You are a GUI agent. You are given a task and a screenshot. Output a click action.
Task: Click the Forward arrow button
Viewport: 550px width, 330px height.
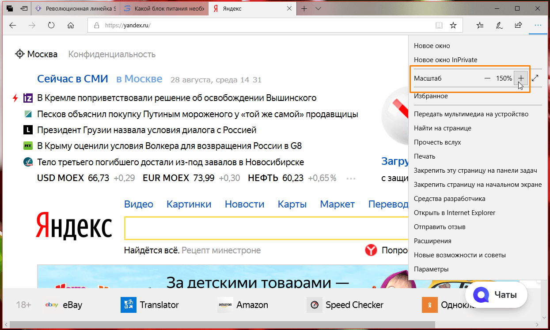[32, 26]
